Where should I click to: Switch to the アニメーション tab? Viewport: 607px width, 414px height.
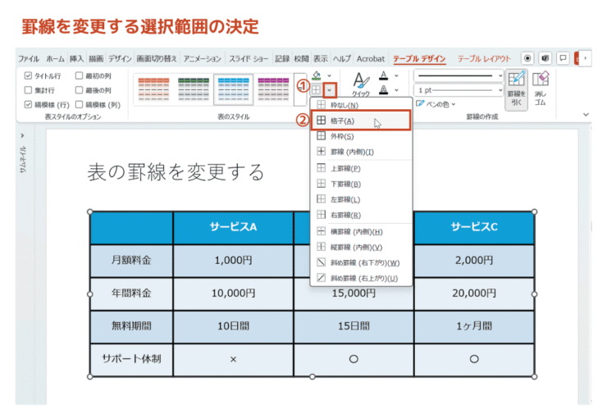click(202, 59)
